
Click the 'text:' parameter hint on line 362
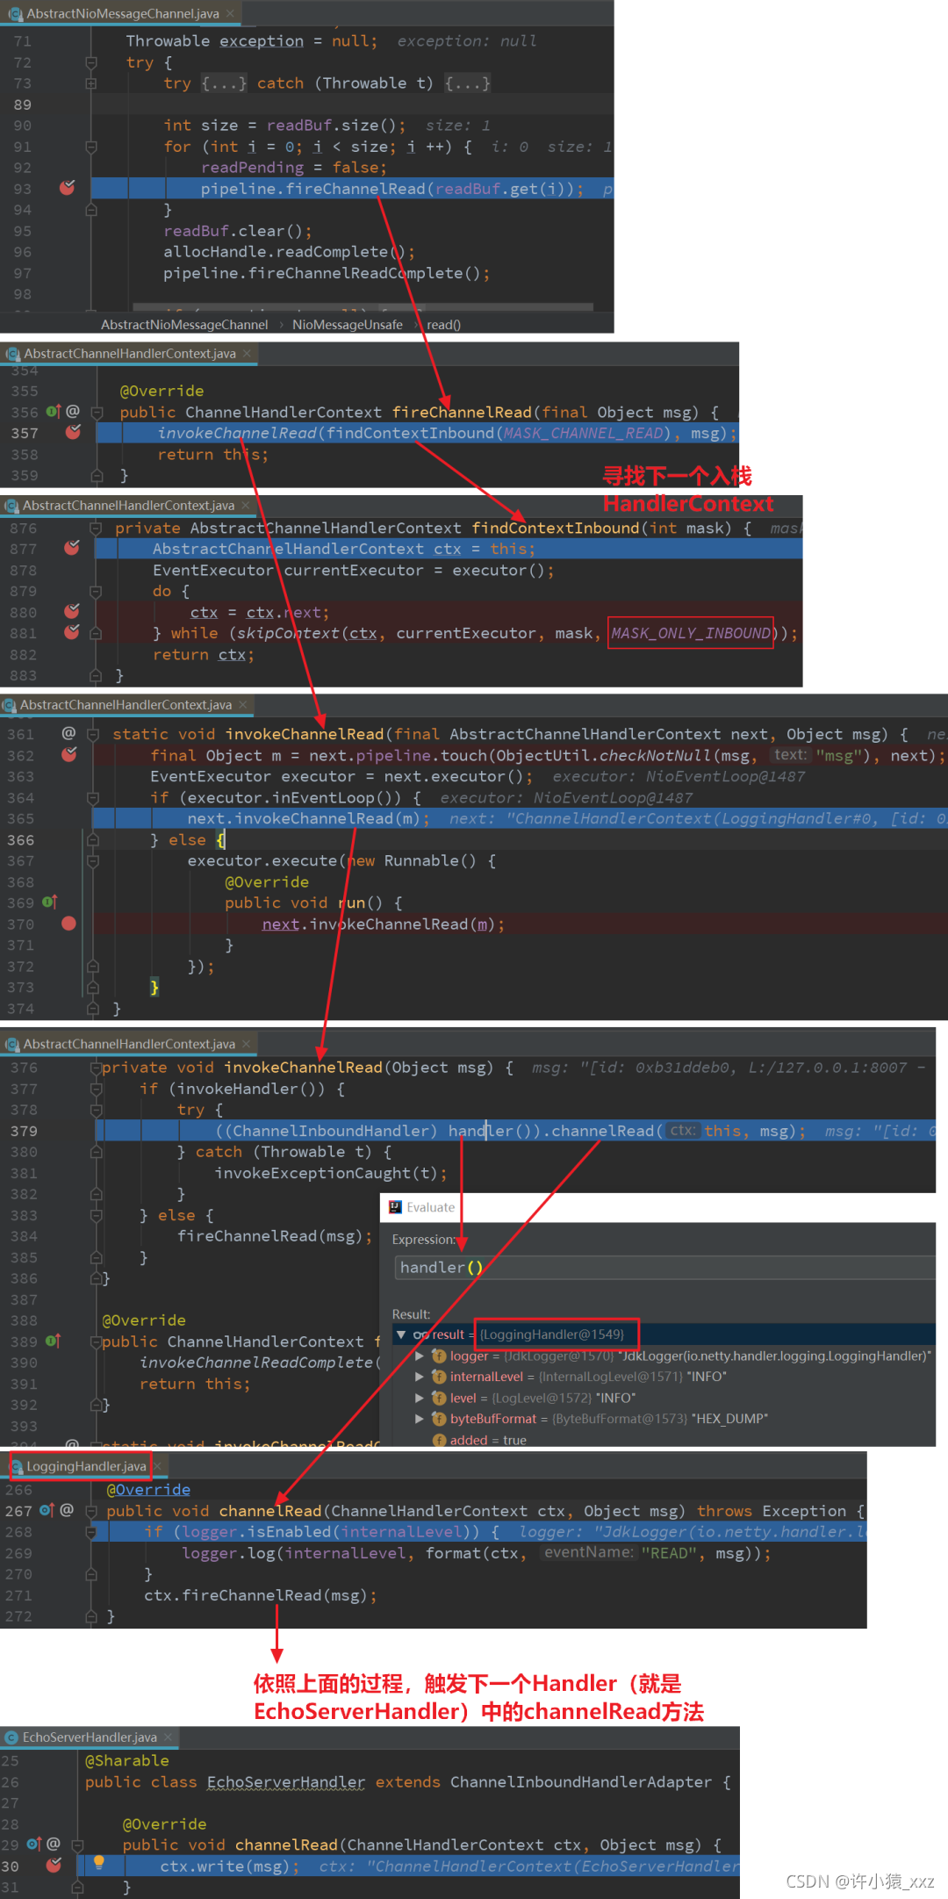coord(789,754)
